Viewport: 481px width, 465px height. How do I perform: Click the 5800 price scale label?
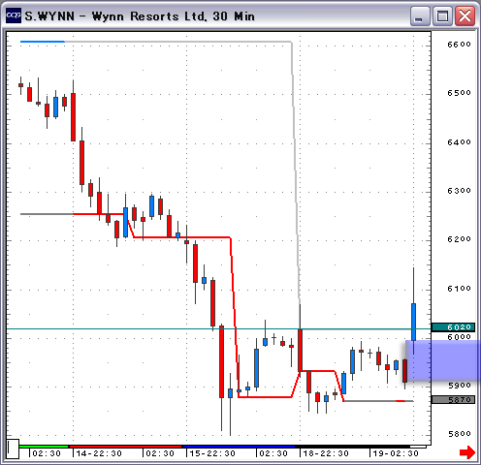(x=459, y=434)
